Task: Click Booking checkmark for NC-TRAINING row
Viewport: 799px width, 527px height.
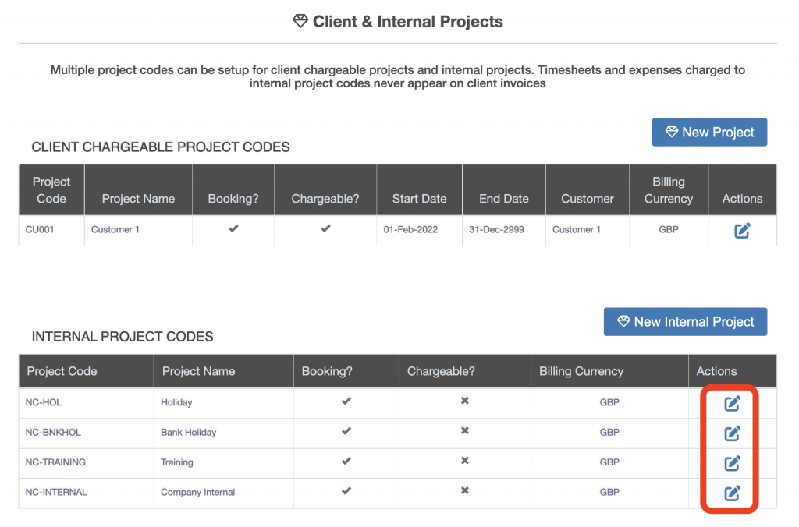Action: tap(346, 461)
